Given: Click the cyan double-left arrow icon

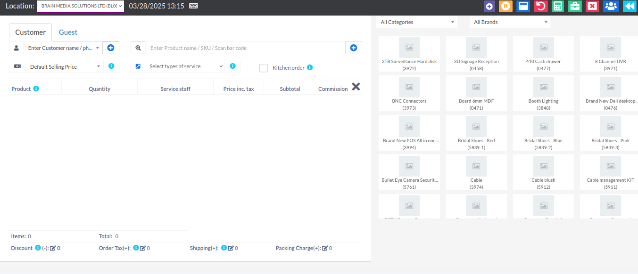Looking at the screenshot, I should point(630,6).
